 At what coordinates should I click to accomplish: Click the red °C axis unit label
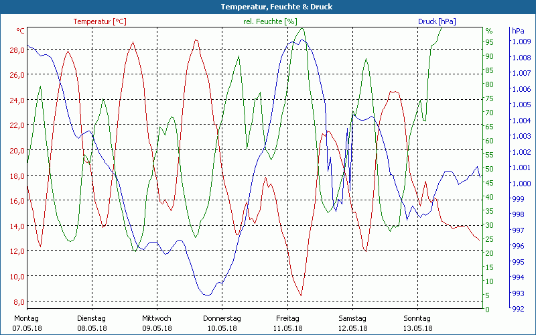(21, 31)
